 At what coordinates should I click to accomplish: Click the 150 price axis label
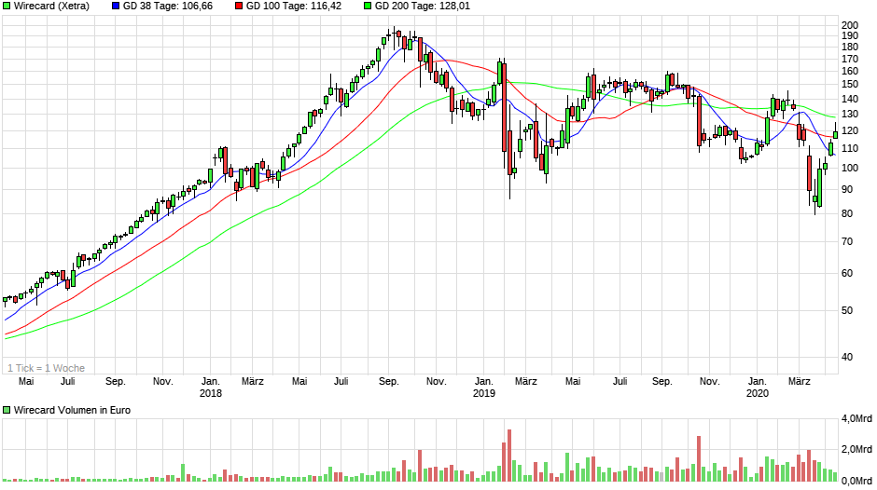pyautogui.click(x=850, y=85)
